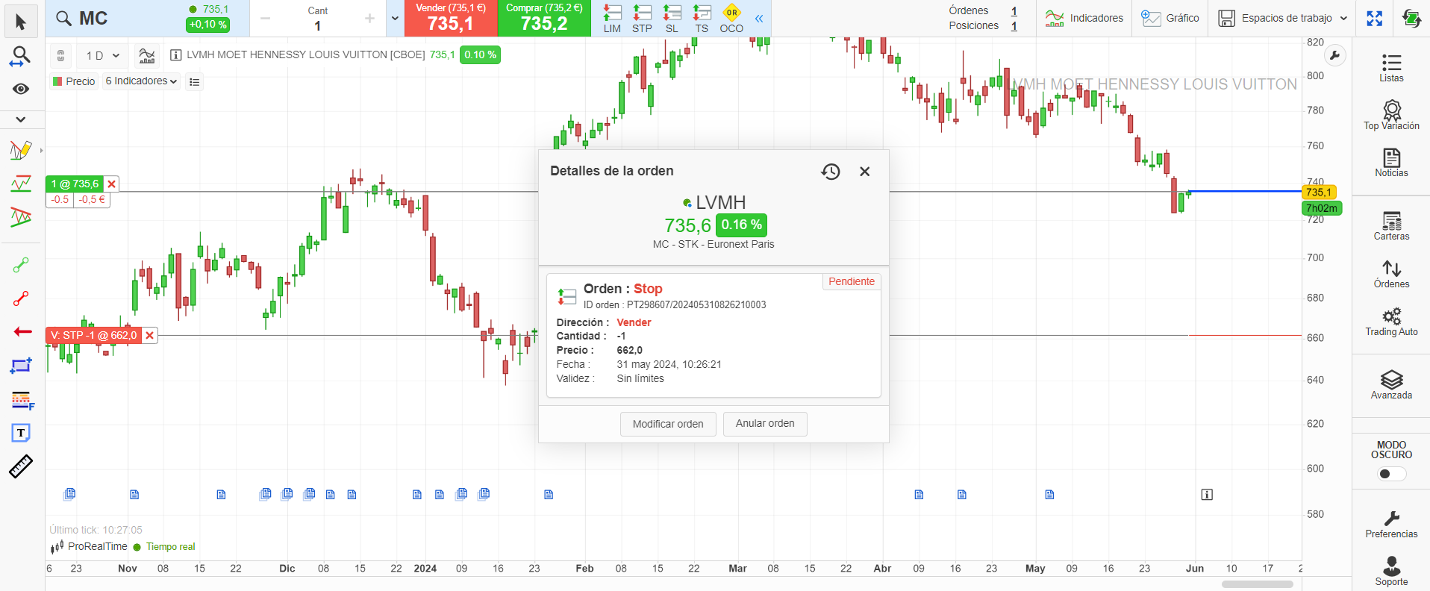Open the Órdenes side panel
The height and width of the screenshot is (591, 1430).
click(1391, 273)
